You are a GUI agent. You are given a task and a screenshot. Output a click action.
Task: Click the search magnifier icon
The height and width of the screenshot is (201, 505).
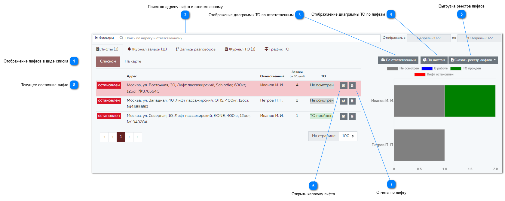(x=121, y=38)
